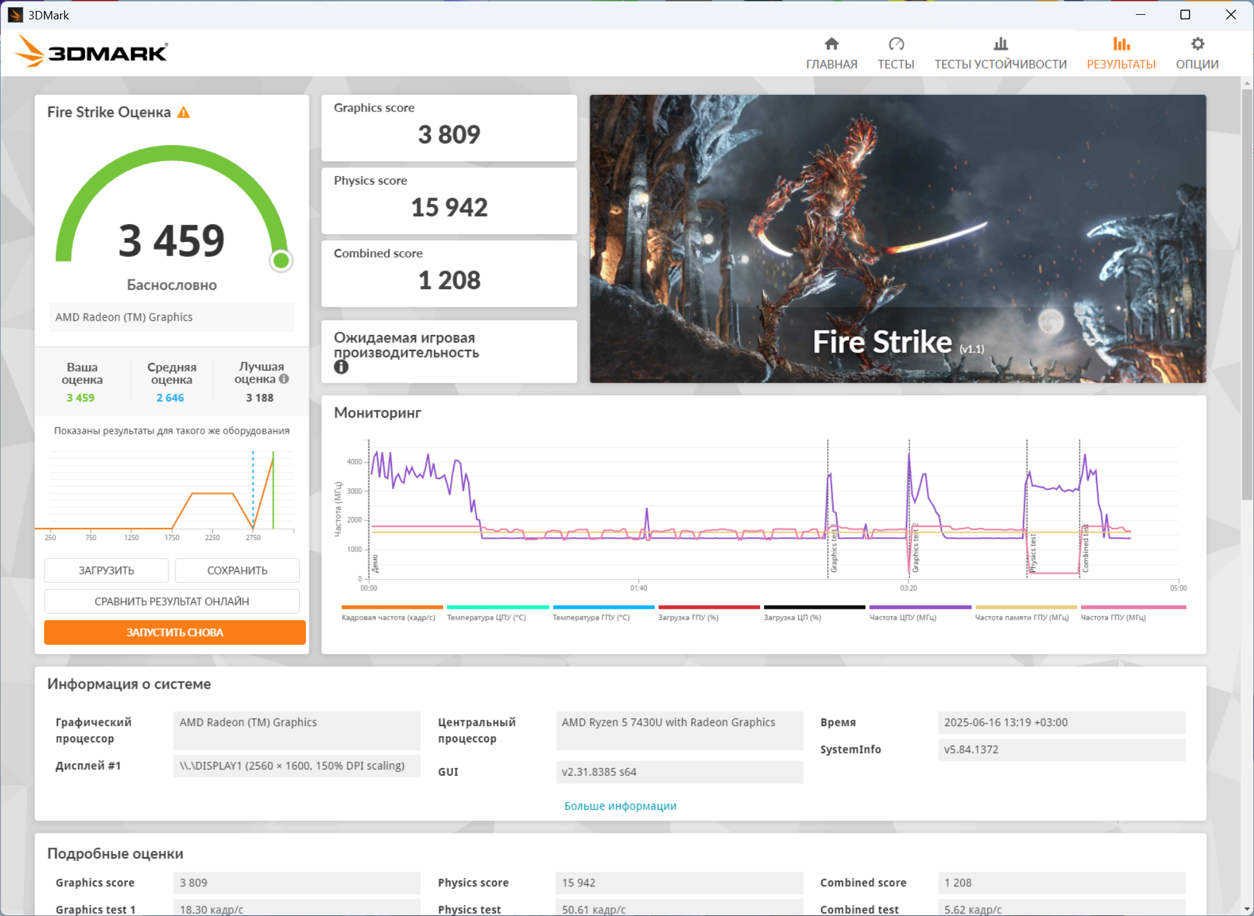Expand the Больше информации link

620,806
